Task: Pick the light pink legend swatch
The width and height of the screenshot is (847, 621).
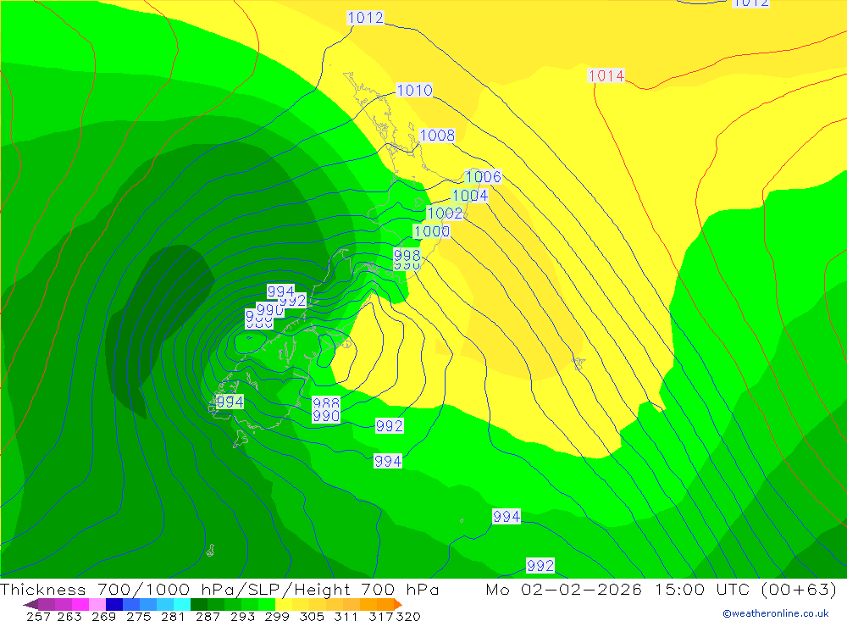Action: click(x=97, y=604)
